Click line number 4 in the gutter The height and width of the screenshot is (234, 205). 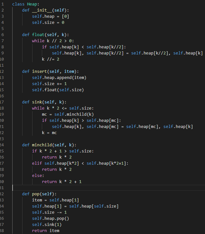pyautogui.click(x=3, y=23)
